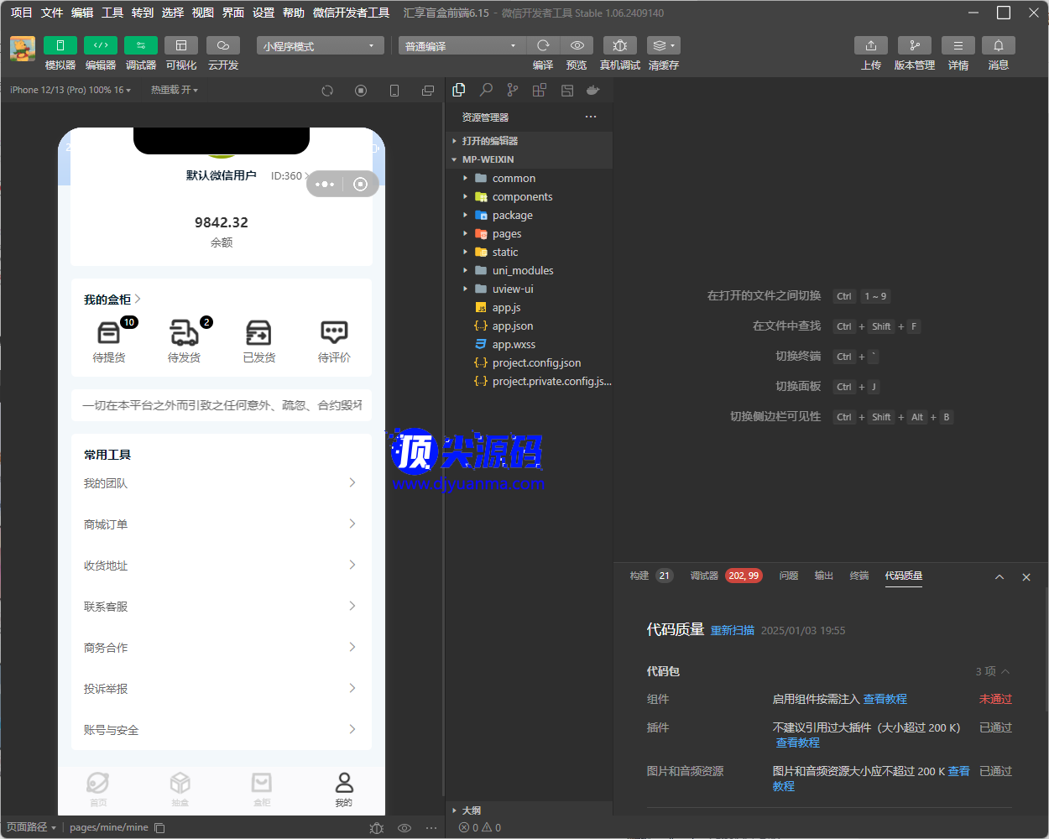Click the 真机调试 real-device debug icon
1049x839 pixels.
click(619, 45)
